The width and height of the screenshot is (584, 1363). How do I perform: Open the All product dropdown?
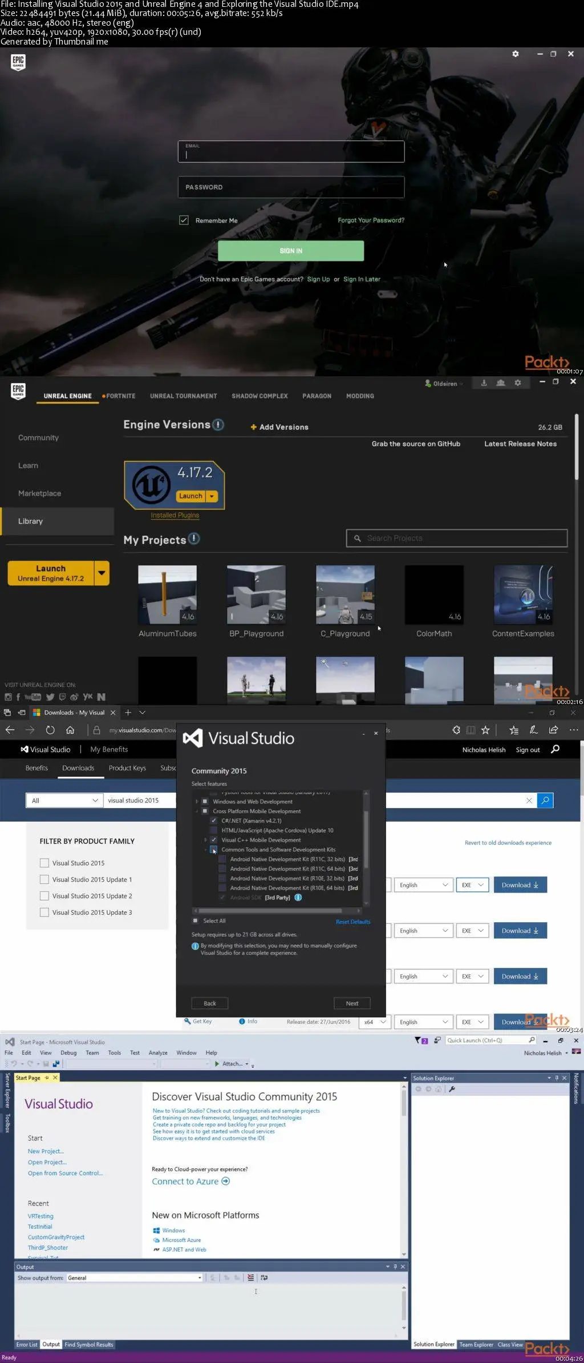click(64, 801)
